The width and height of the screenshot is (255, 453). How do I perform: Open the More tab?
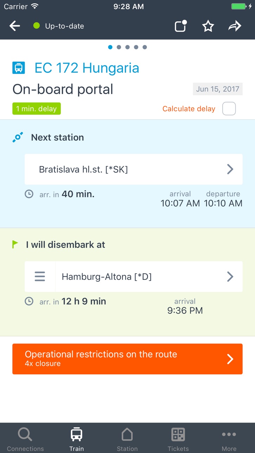pos(229,438)
